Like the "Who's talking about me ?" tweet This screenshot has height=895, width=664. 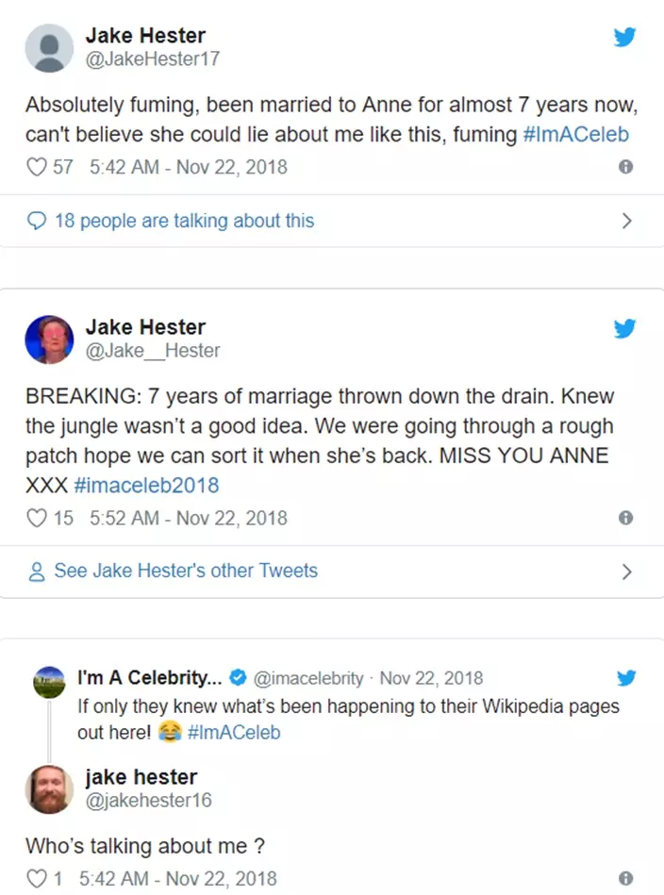(x=36, y=878)
